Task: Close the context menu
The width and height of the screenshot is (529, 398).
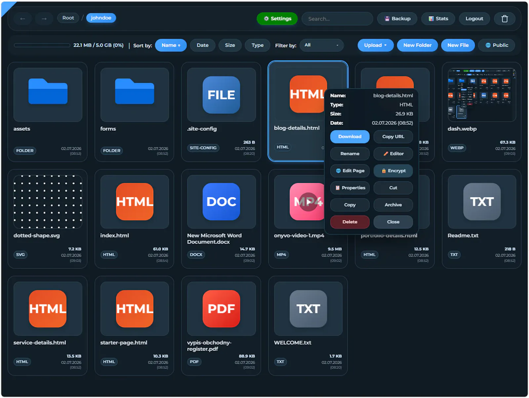Action: click(393, 222)
